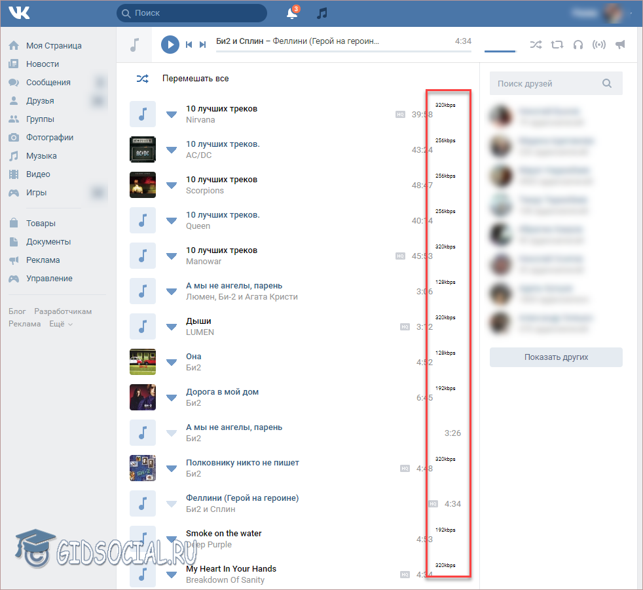Toggle audio broadcast to status
Image resolution: width=643 pixels, height=590 pixels.
[598, 45]
